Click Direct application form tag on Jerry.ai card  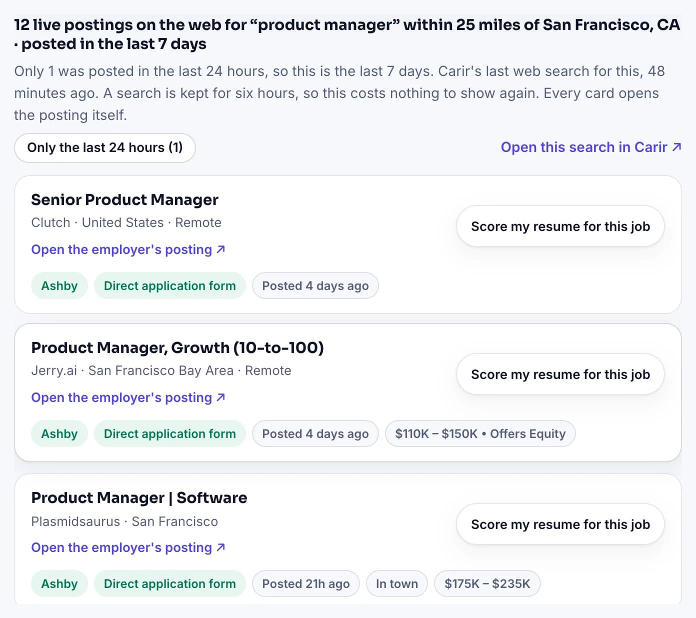(x=170, y=433)
